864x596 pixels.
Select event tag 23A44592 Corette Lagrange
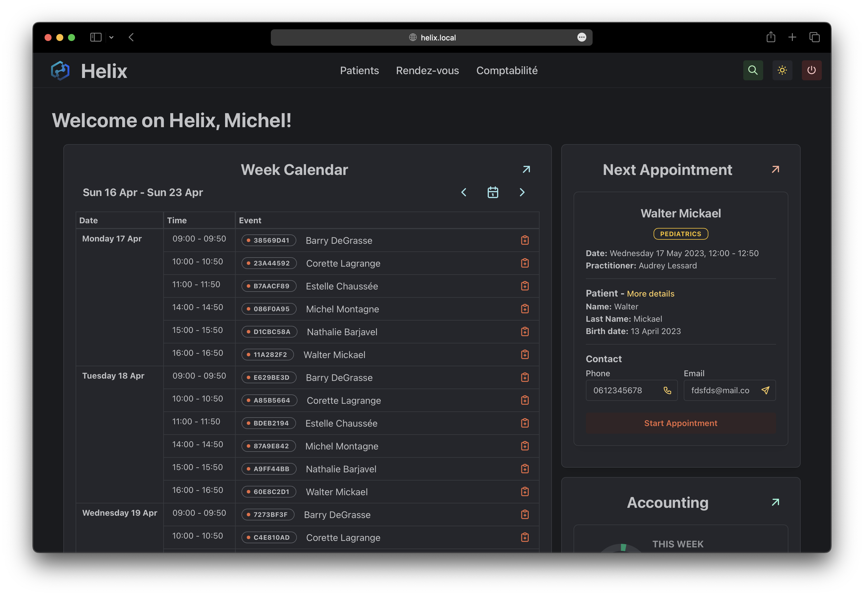tap(269, 263)
